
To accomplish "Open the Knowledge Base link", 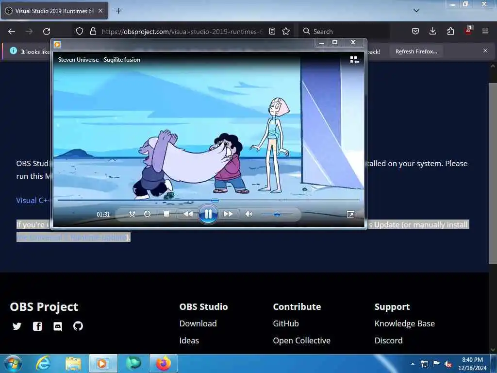I will pyautogui.click(x=405, y=323).
